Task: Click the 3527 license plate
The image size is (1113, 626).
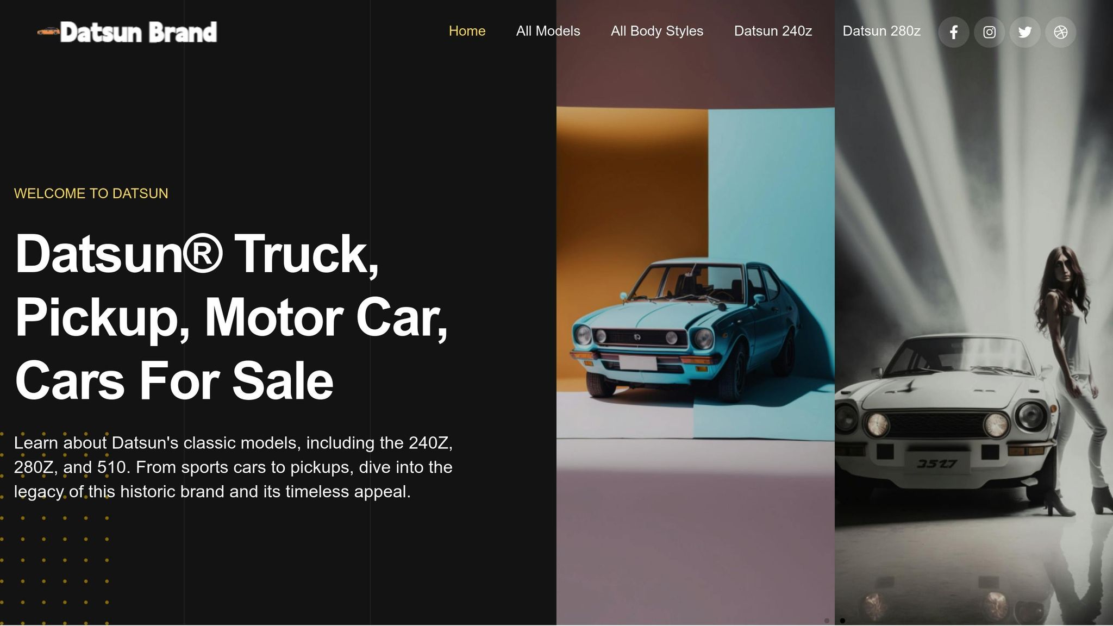Action: tap(937, 464)
